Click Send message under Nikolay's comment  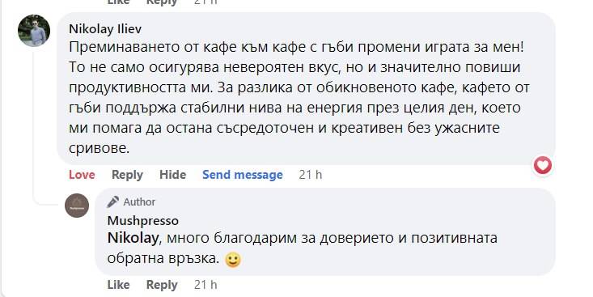[243, 175]
